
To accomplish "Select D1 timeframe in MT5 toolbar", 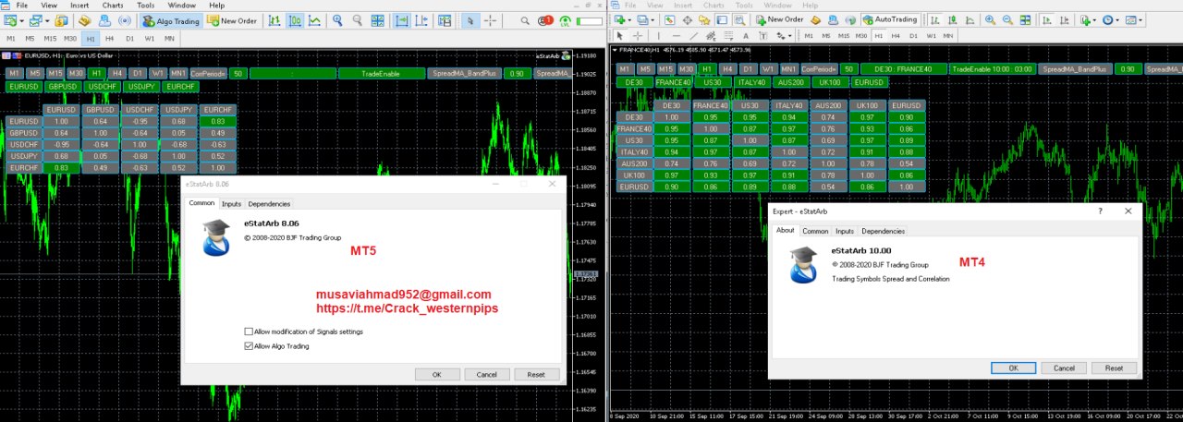I will click(129, 39).
